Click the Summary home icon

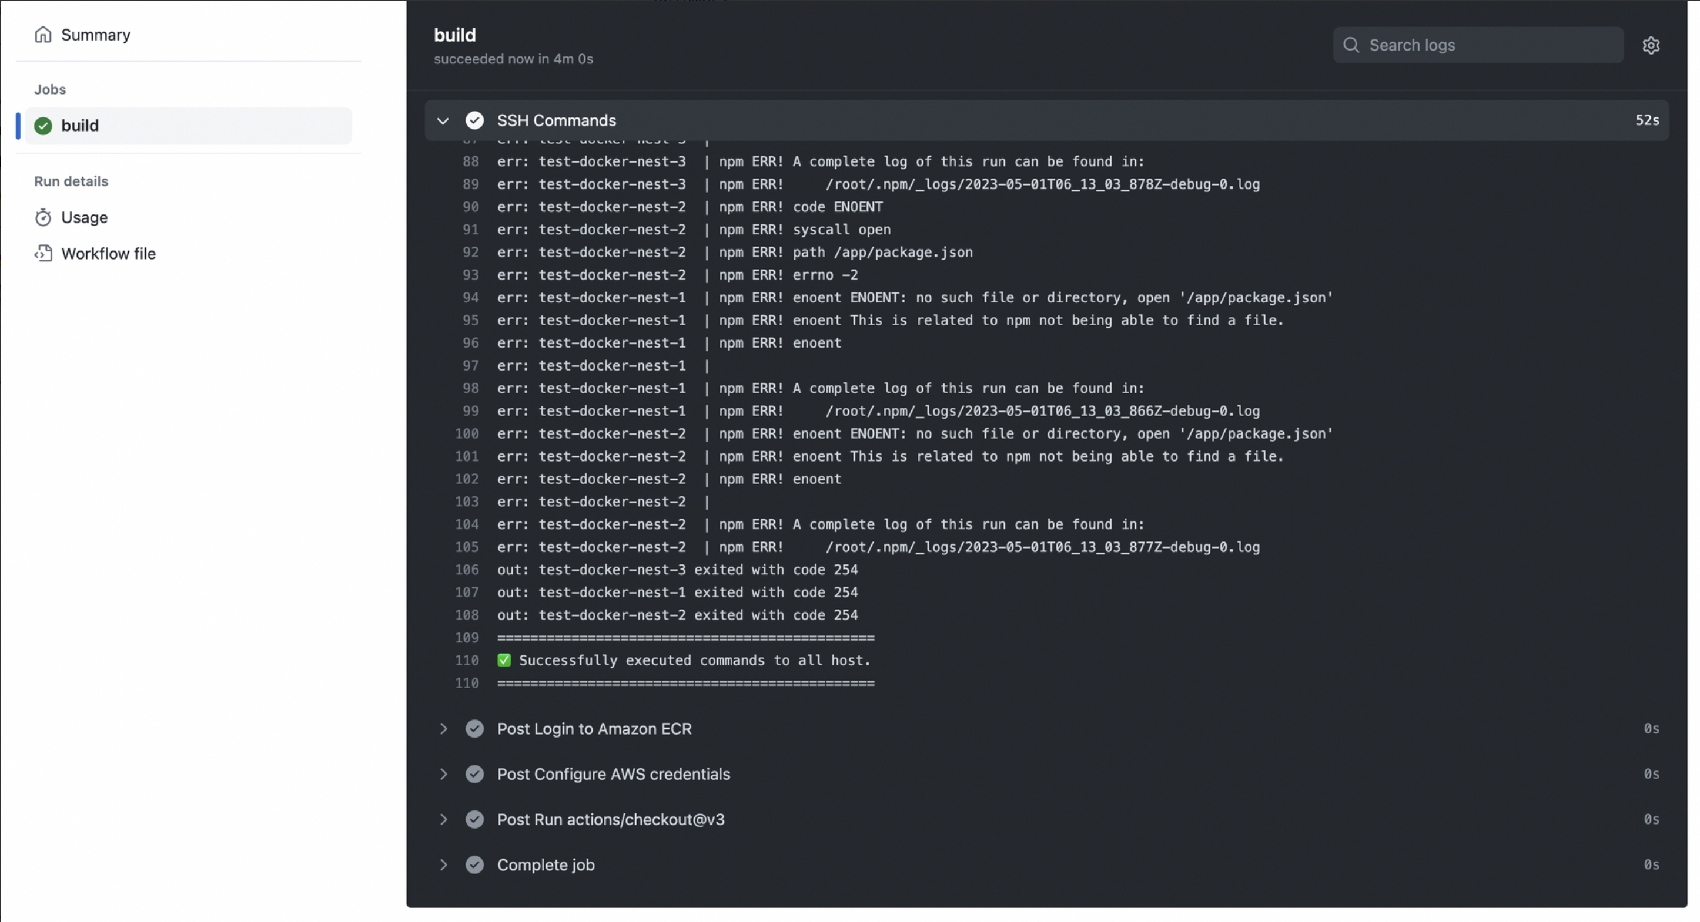pyautogui.click(x=43, y=34)
